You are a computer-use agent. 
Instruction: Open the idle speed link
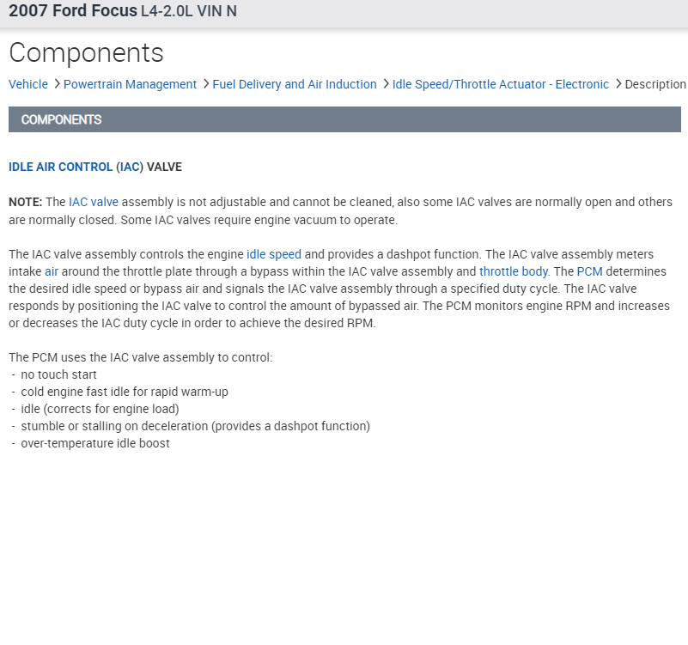click(x=273, y=254)
